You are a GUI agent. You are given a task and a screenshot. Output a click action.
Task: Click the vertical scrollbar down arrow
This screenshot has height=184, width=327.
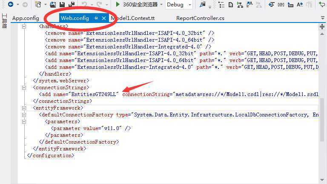click(322, 180)
